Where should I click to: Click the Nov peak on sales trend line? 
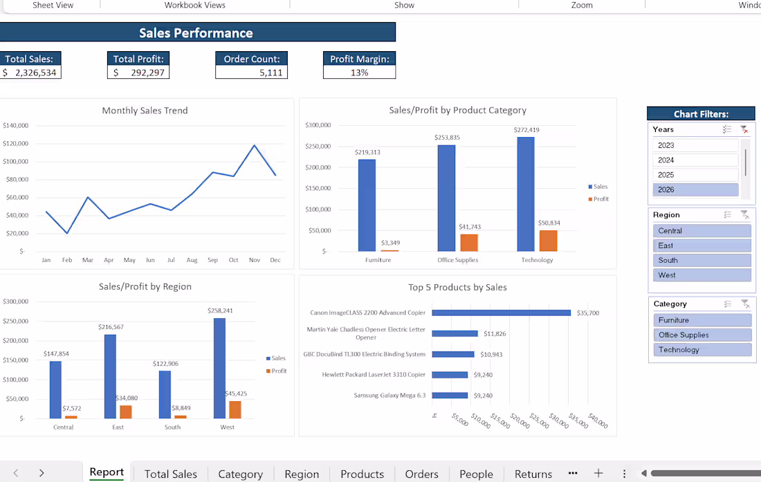(255, 145)
